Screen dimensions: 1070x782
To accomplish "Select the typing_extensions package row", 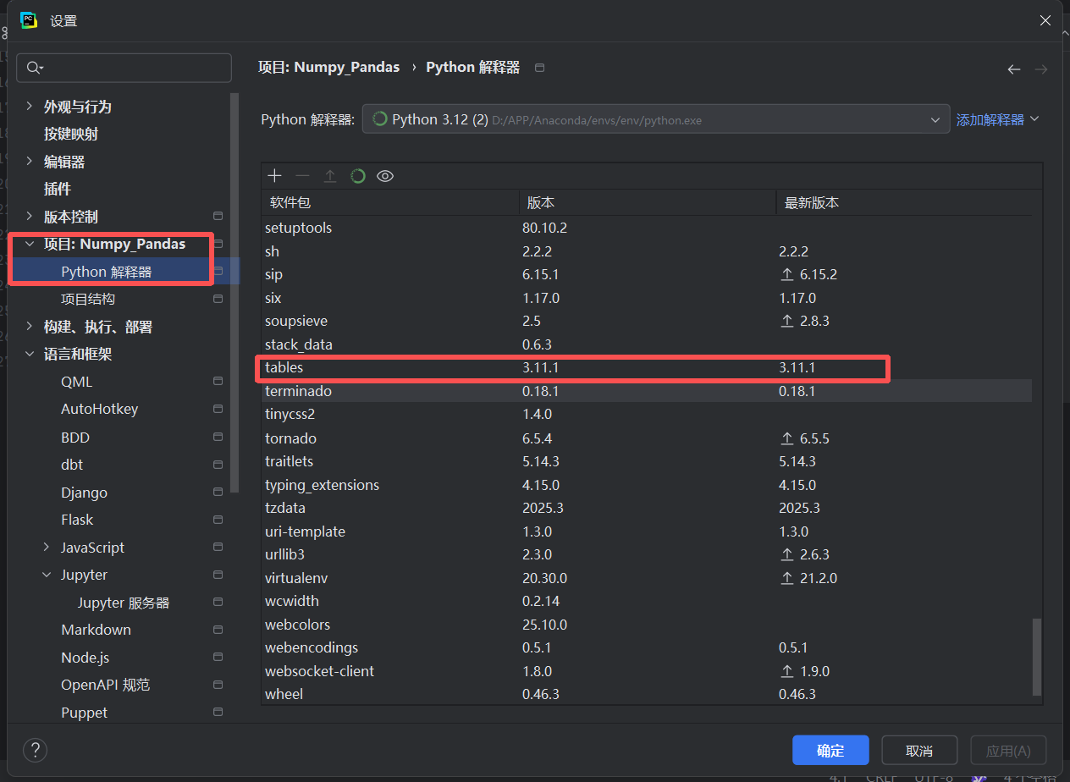I will point(647,485).
